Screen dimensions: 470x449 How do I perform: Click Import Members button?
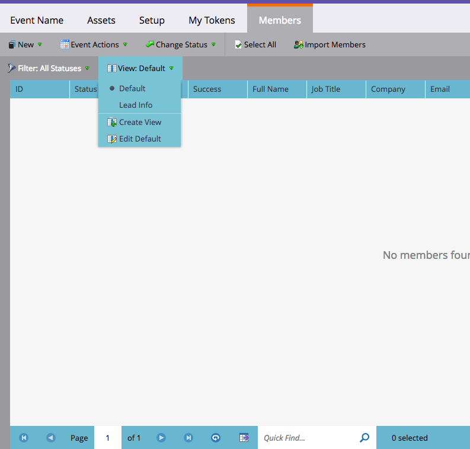pos(330,44)
